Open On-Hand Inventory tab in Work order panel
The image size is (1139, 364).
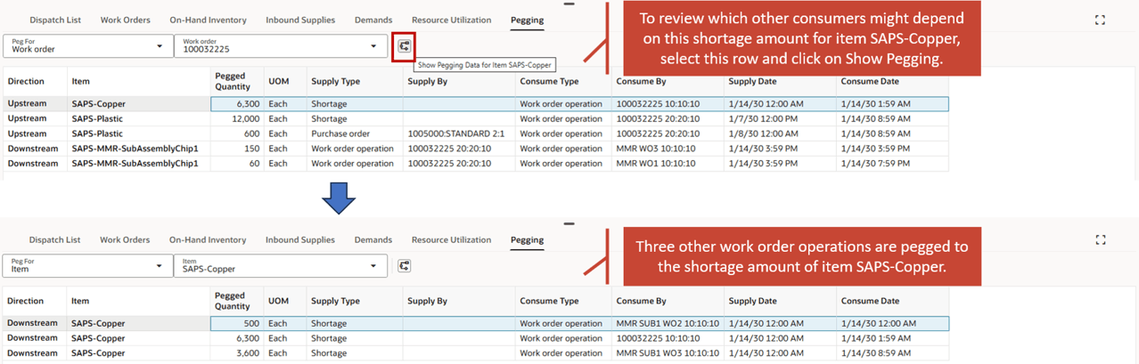click(208, 20)
